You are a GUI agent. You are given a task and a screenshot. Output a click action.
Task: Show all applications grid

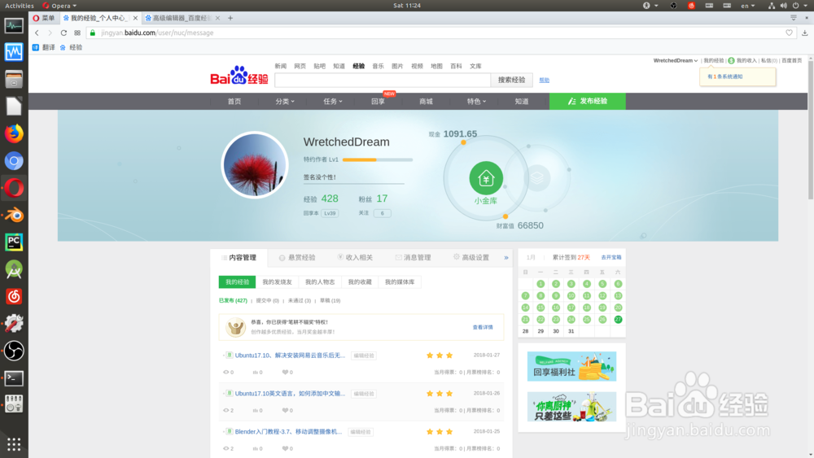click(x=14, y=444)
